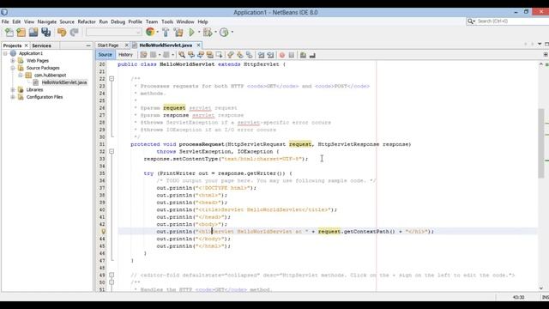Go to the Next Bookmark icon
The image size is (549, 309).
click(x=240, y=55)
